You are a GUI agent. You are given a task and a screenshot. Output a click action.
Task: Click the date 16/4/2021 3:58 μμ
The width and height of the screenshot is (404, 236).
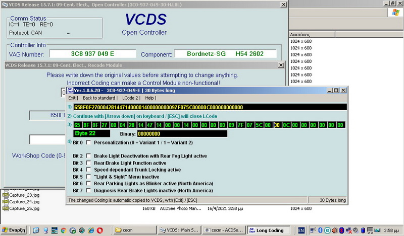225,208
